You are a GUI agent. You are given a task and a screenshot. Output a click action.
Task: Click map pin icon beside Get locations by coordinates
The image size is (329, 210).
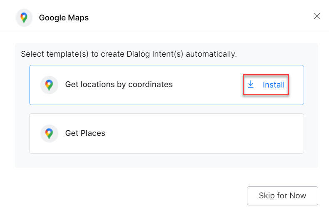[49, 85]
